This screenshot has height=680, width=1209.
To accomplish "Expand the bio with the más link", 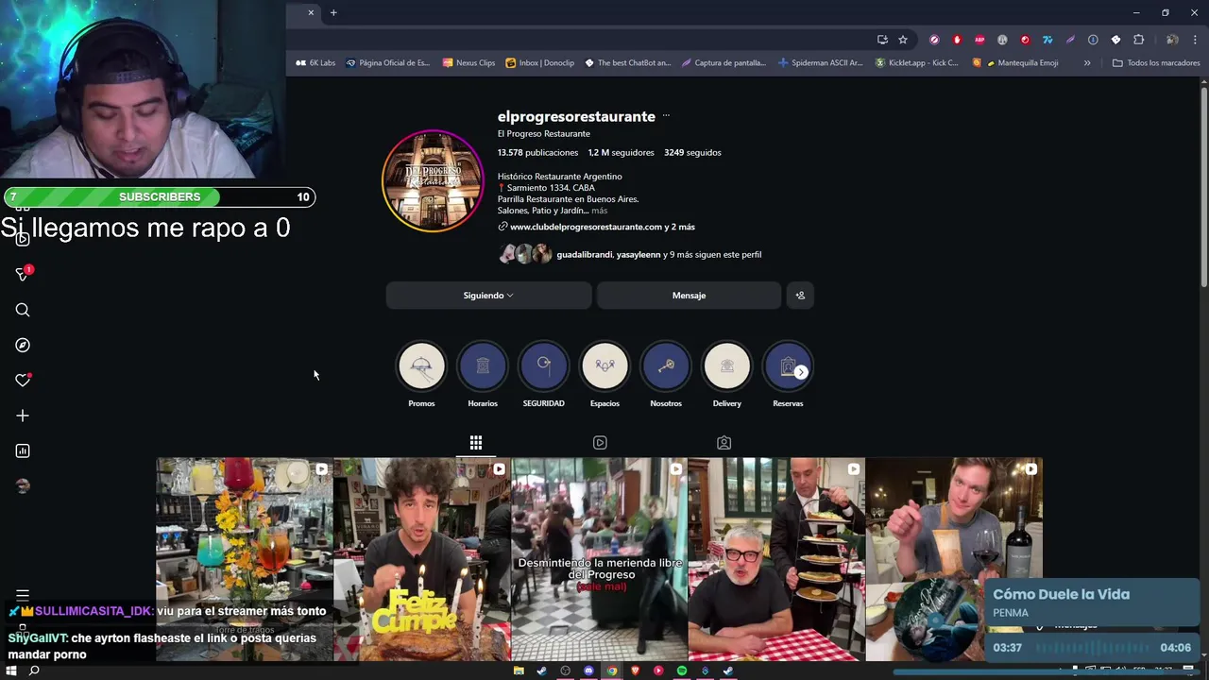I will pos(600,211).
